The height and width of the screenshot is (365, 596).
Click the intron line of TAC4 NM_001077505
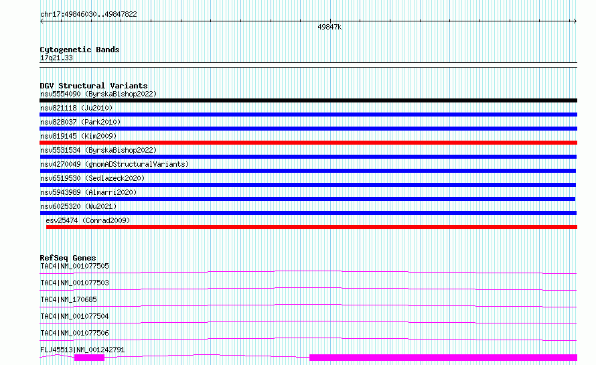[308, 271]
